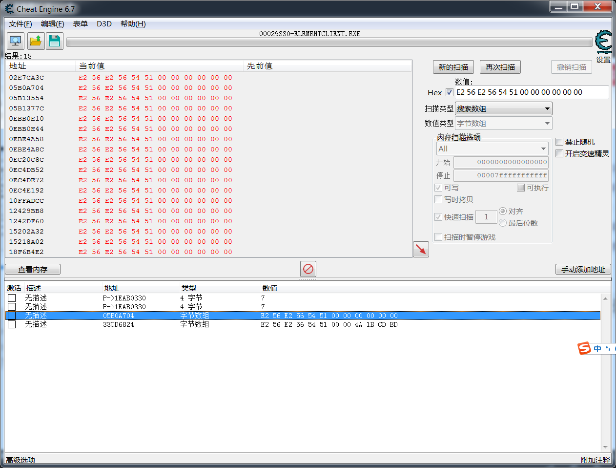Open a cheat table folder icon
Screen dimensions: 616x468
[36, 41]
